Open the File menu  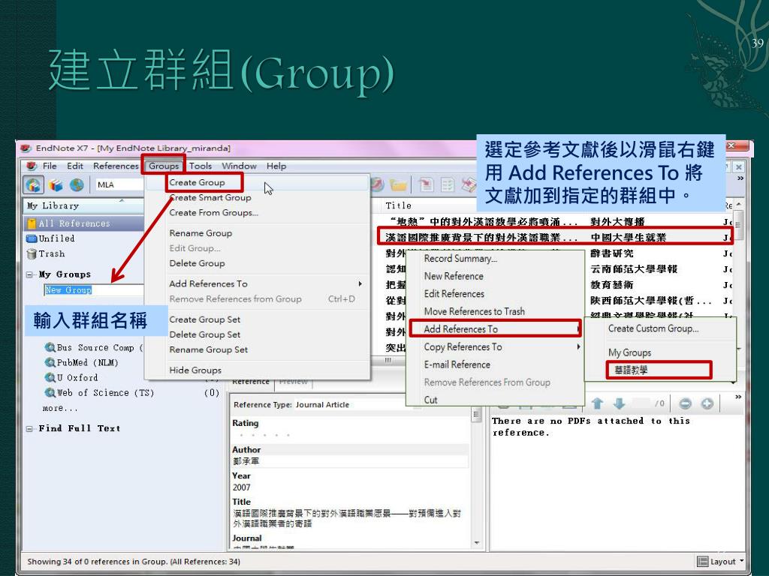pos(50,166)
